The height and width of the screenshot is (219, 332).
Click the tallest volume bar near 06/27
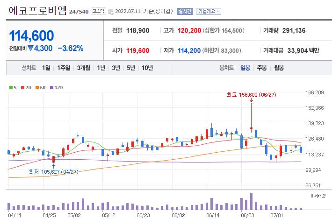[x=251, y=201]
